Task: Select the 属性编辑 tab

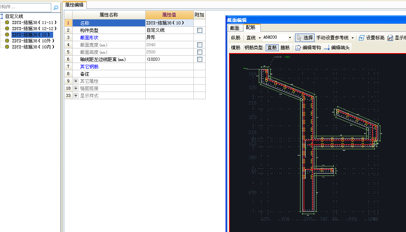Action: point(74,5)
